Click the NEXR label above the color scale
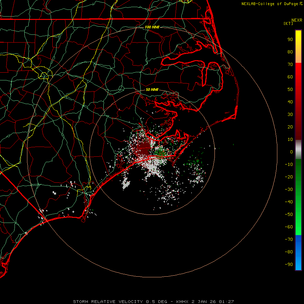The width and height of the screenshot is (304, 304). point(297,20)
